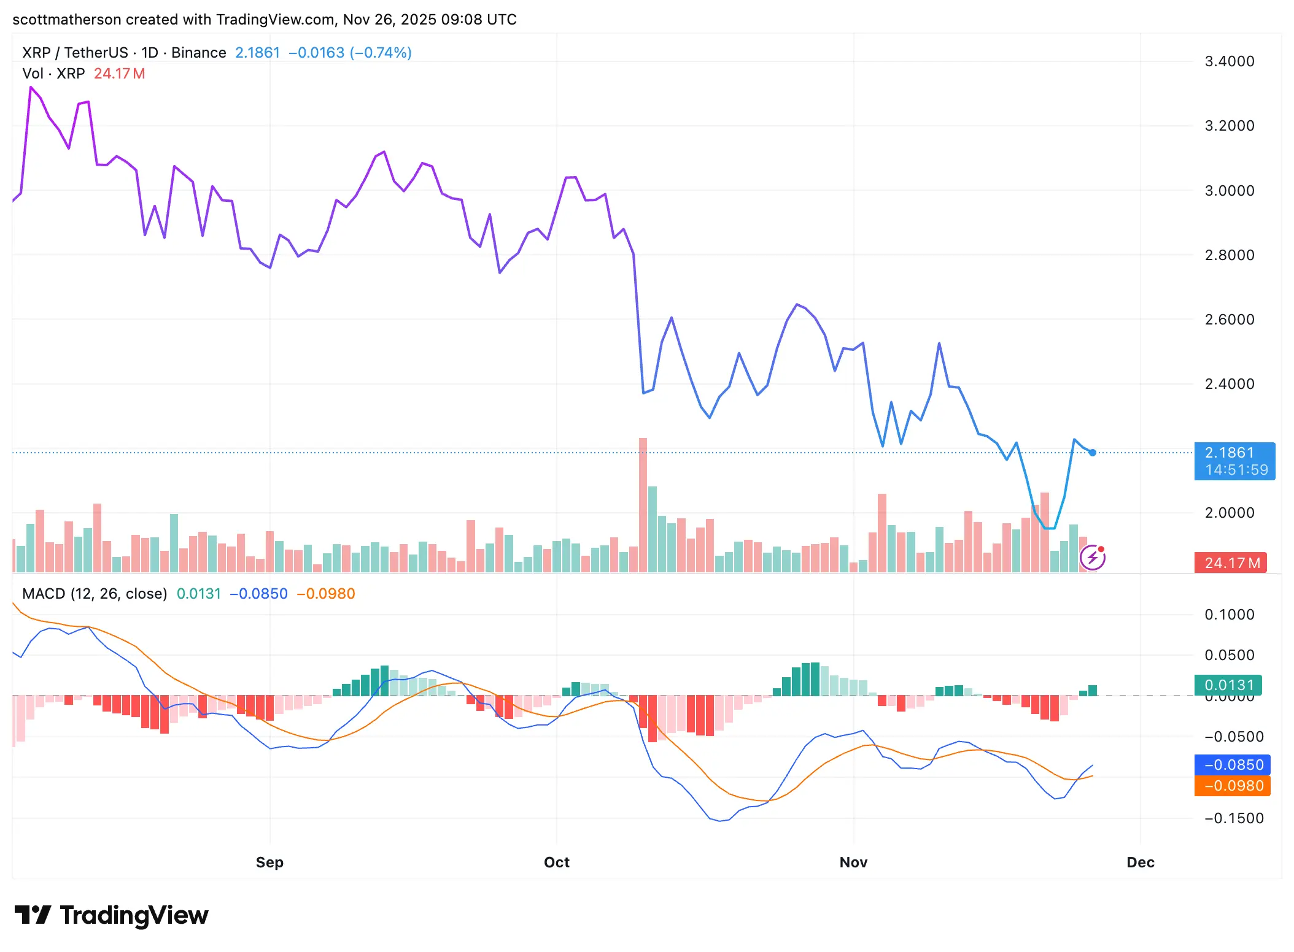The height and width of the screenshot is (952, 1294).
Task: Select the Nov label on the time axis
Action: [x=853, y=862]
